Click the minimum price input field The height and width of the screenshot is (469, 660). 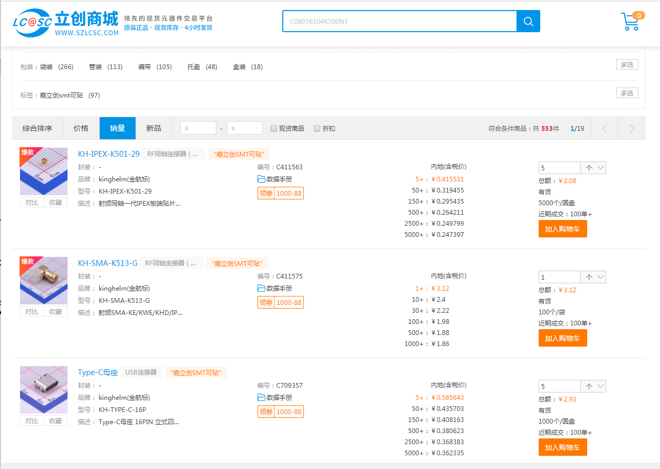coord(198,128)
